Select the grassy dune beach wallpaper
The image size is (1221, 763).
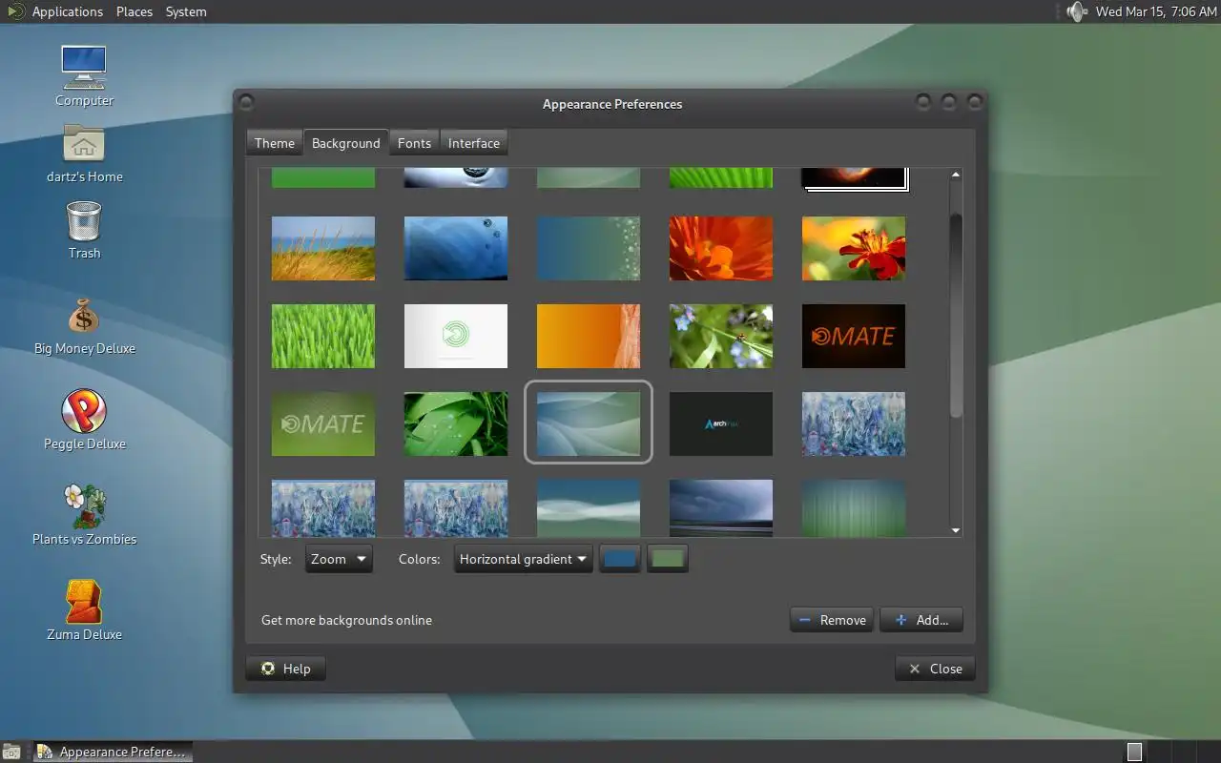tap(323, 248)
